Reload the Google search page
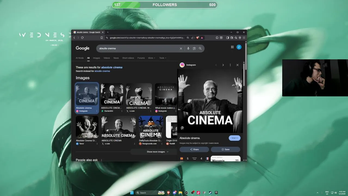This screenshot has width=348, height=196. pyautogui.click(x=82, y=38)
